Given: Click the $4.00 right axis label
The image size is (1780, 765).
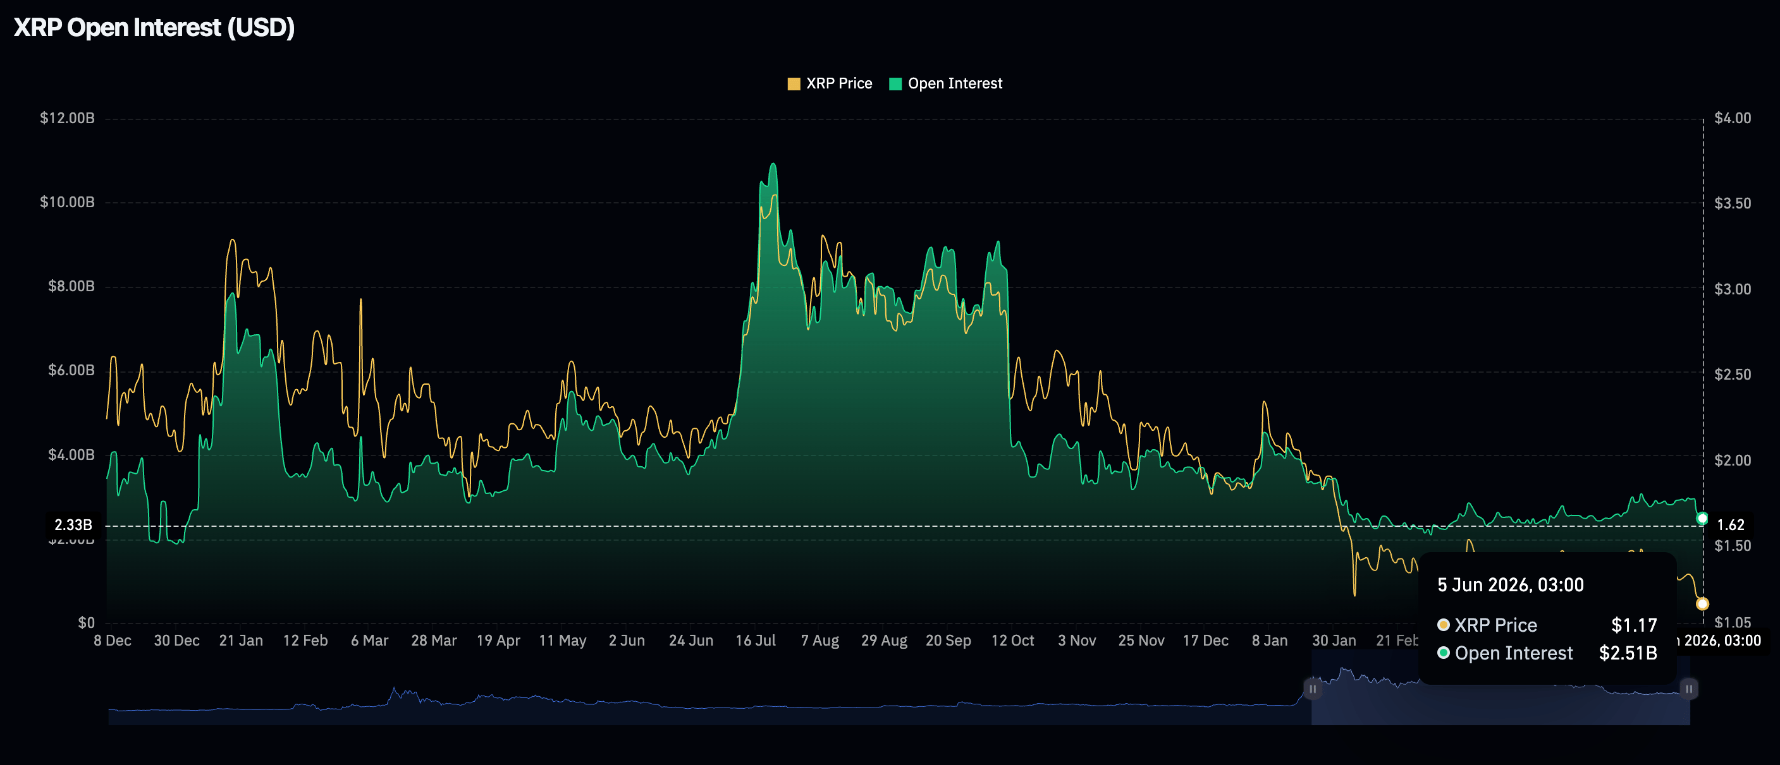Looking at the screenshot, I should tap(1733, 118).
